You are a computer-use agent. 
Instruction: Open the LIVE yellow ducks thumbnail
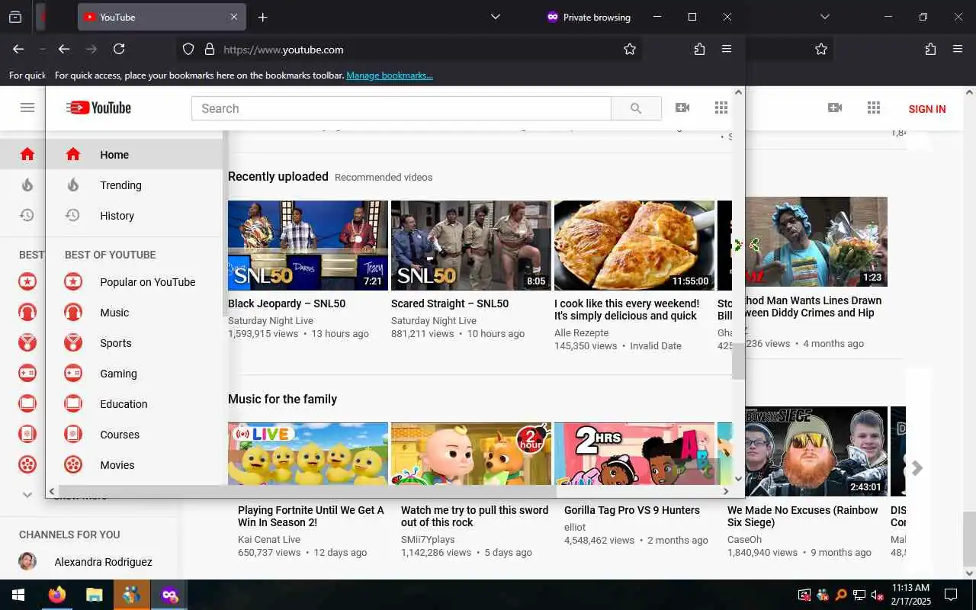pos(308,454)
